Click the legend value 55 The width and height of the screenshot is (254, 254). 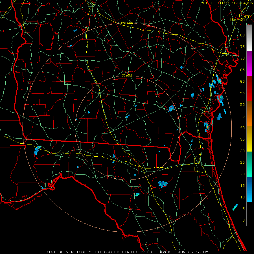pyautogui.click(x=242, y=93)
